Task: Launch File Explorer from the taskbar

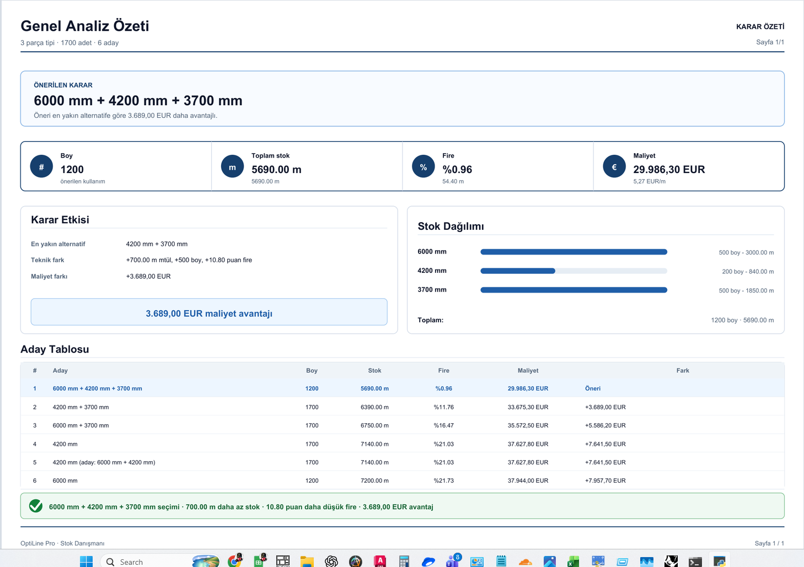Action: click(307, 561)
